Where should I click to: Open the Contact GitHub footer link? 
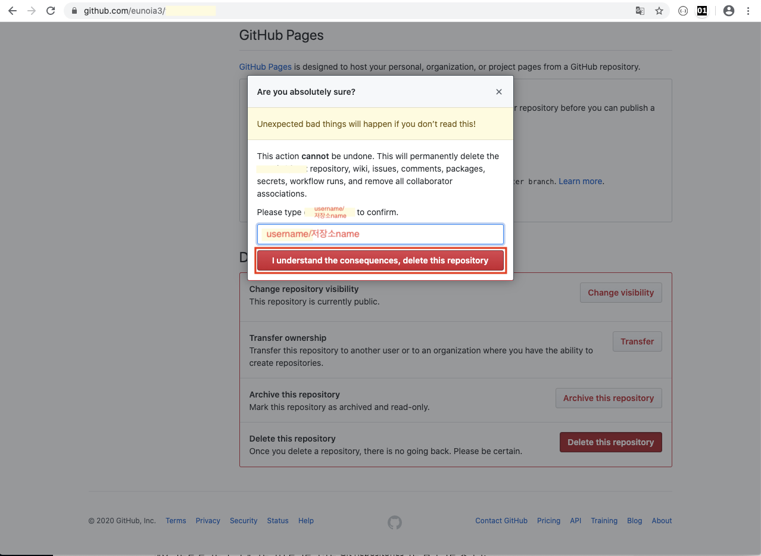(501, 521)
